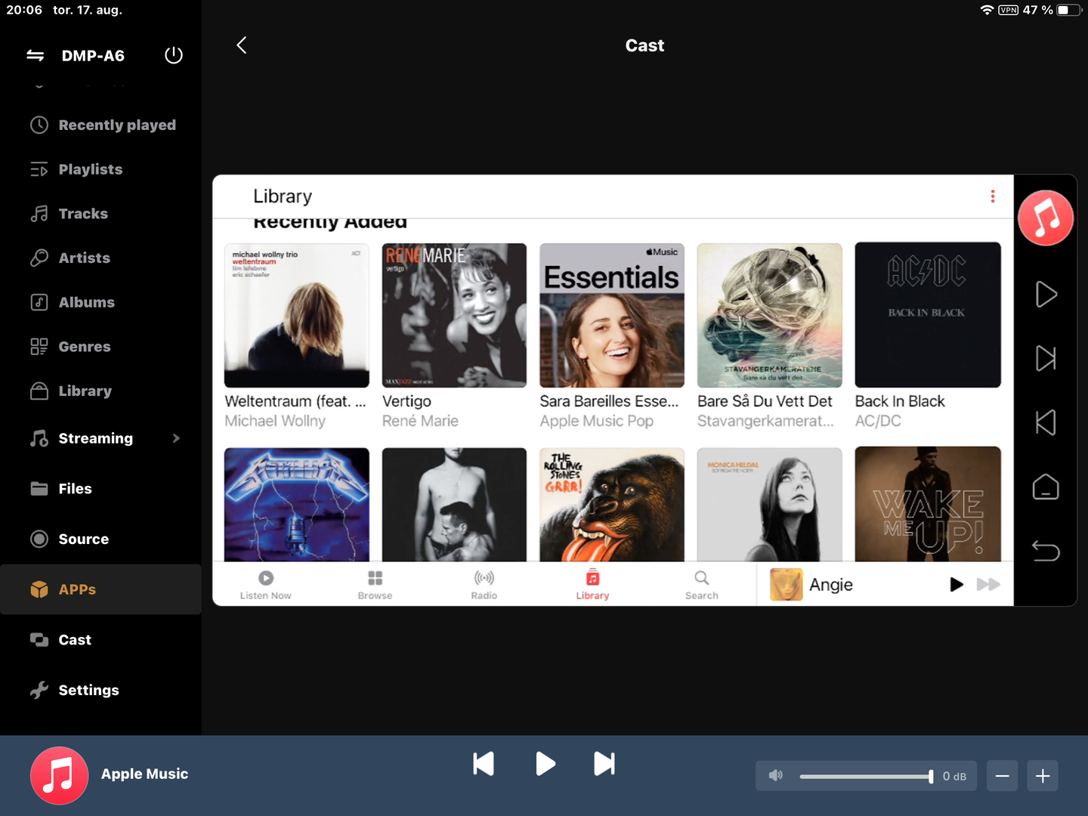Go back using the top-left chevron
1088x816 pixels.
(x=242, y=45)
